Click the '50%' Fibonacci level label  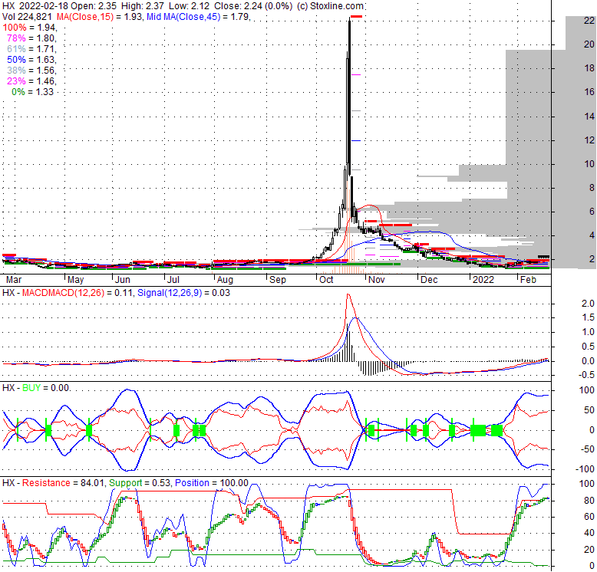(x=16, y=60)
